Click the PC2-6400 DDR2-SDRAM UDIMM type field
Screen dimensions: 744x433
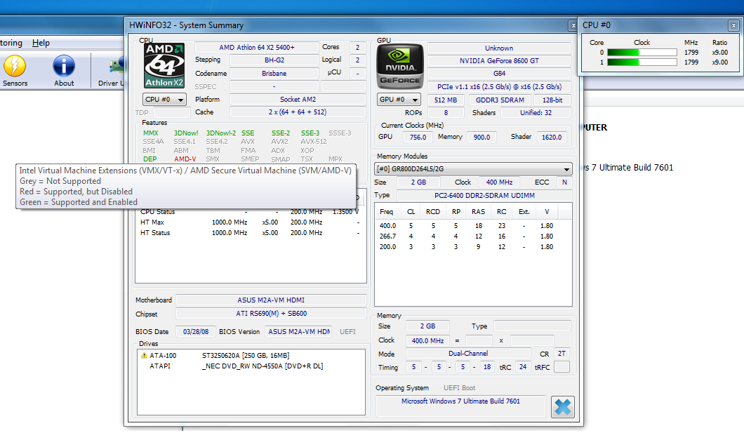click(x=484, y=195)
